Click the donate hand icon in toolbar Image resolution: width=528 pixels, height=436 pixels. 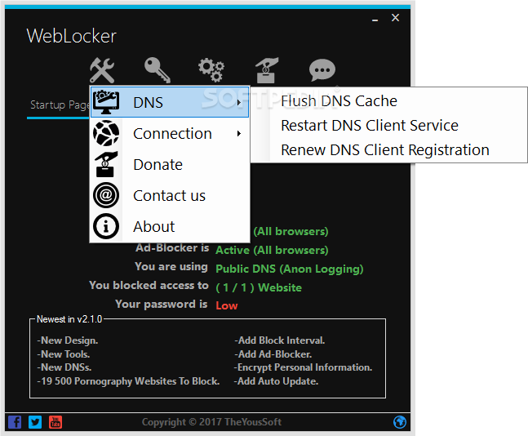267,70
